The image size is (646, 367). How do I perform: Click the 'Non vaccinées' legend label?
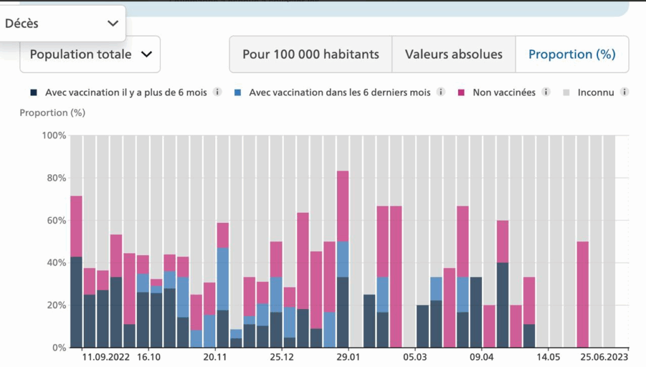pos(504,93)
